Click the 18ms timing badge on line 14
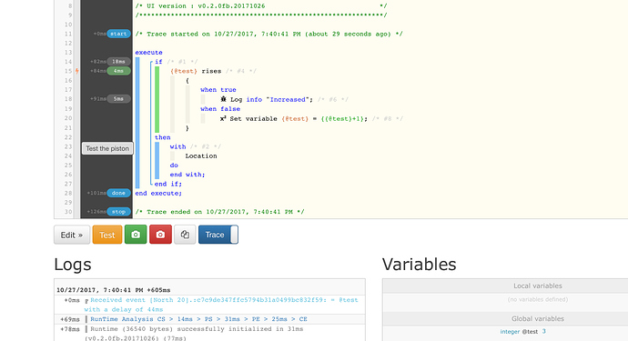628x341 pixels. [x=118, y=62]
